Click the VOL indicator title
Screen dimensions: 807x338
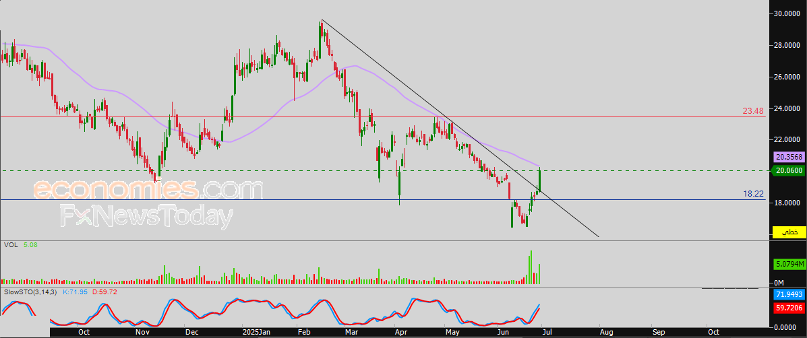coord(10,246)
